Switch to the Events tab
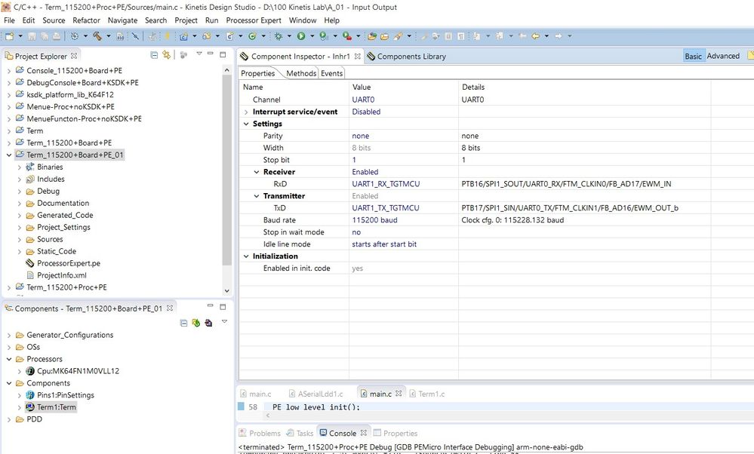 pyautogui.click(x=332, y=73)
